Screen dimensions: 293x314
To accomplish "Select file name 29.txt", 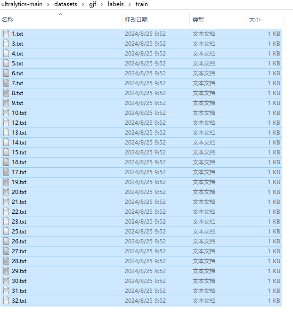I will pyautogui.click(x=19, y=271).
